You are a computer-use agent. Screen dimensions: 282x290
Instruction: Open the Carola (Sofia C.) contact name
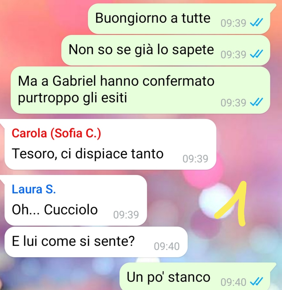tap(56, 133)
